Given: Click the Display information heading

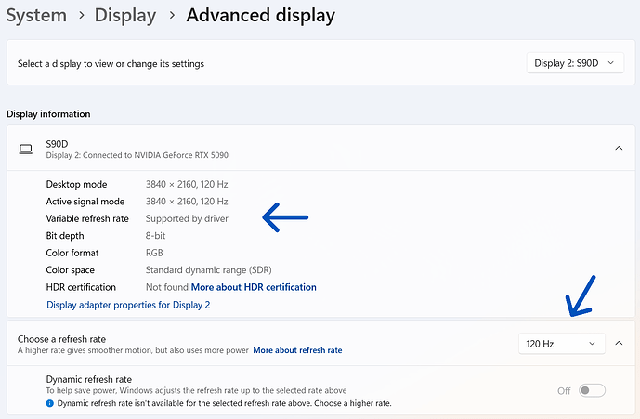Looking at the screenshot, I should (x=48, y=114).
